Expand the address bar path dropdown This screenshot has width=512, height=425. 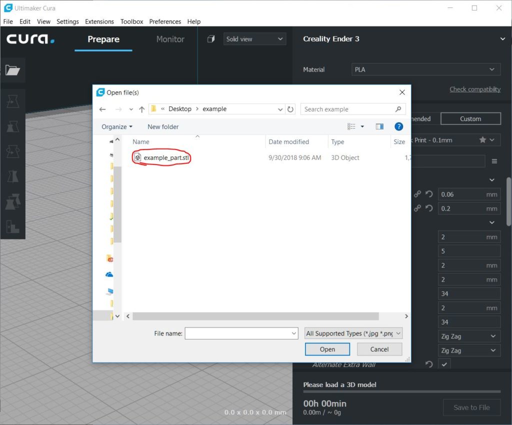click(x=280, y=109)
